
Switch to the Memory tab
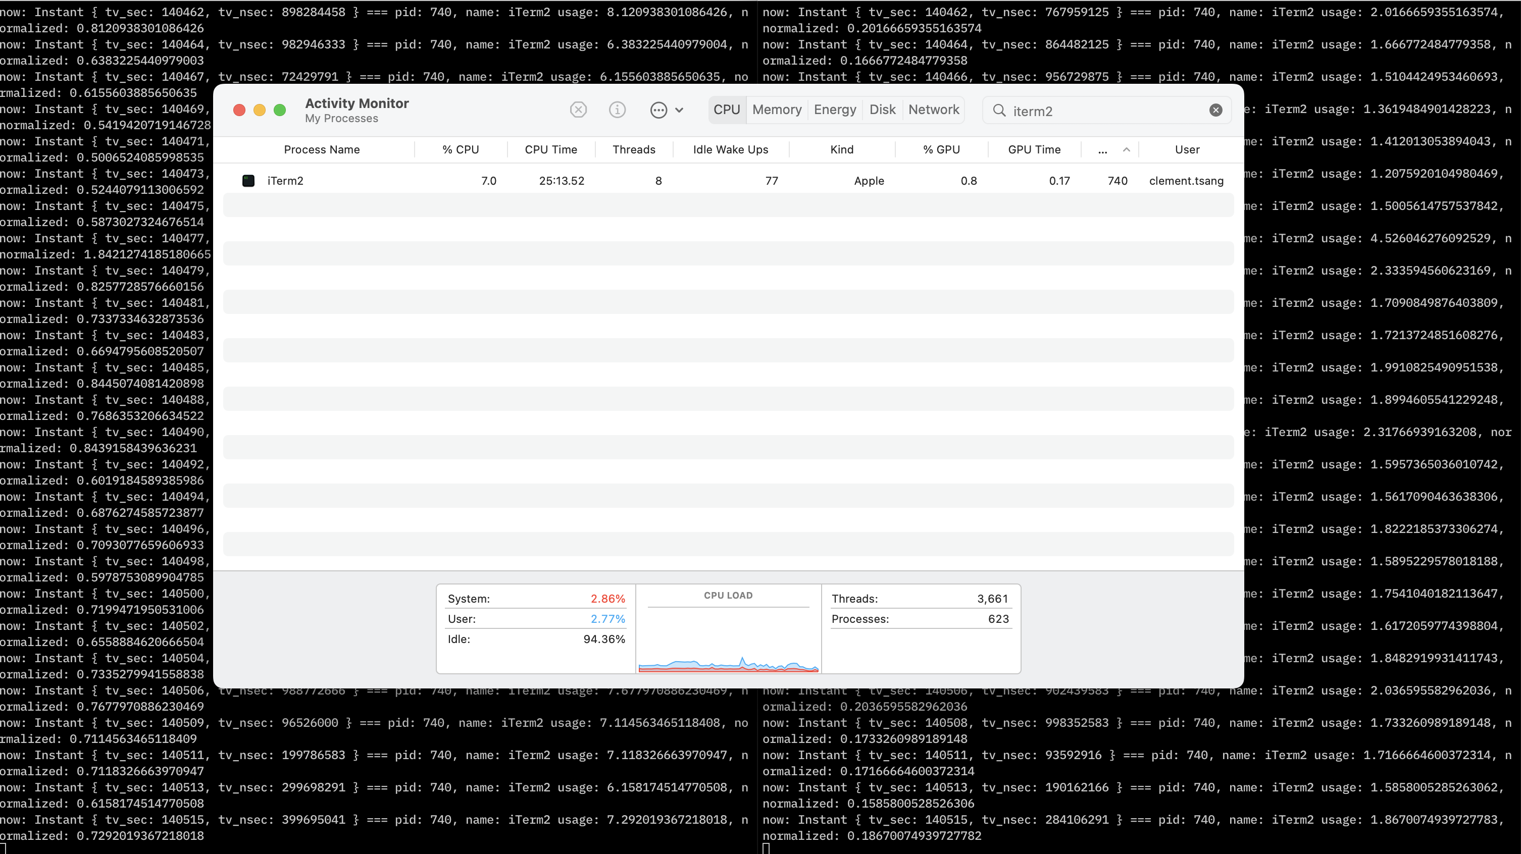(777, 109)
